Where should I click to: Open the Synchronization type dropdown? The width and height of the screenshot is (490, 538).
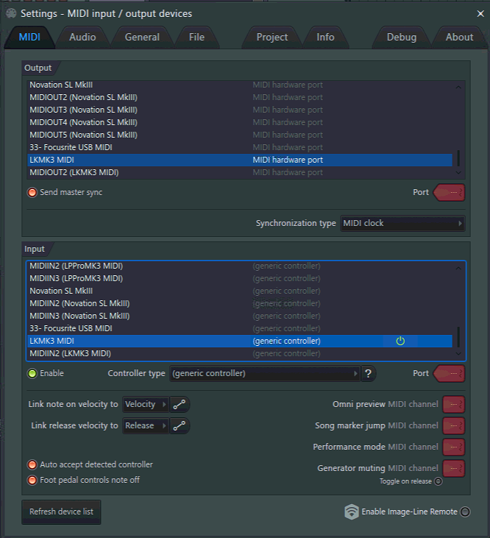[402, 223]
